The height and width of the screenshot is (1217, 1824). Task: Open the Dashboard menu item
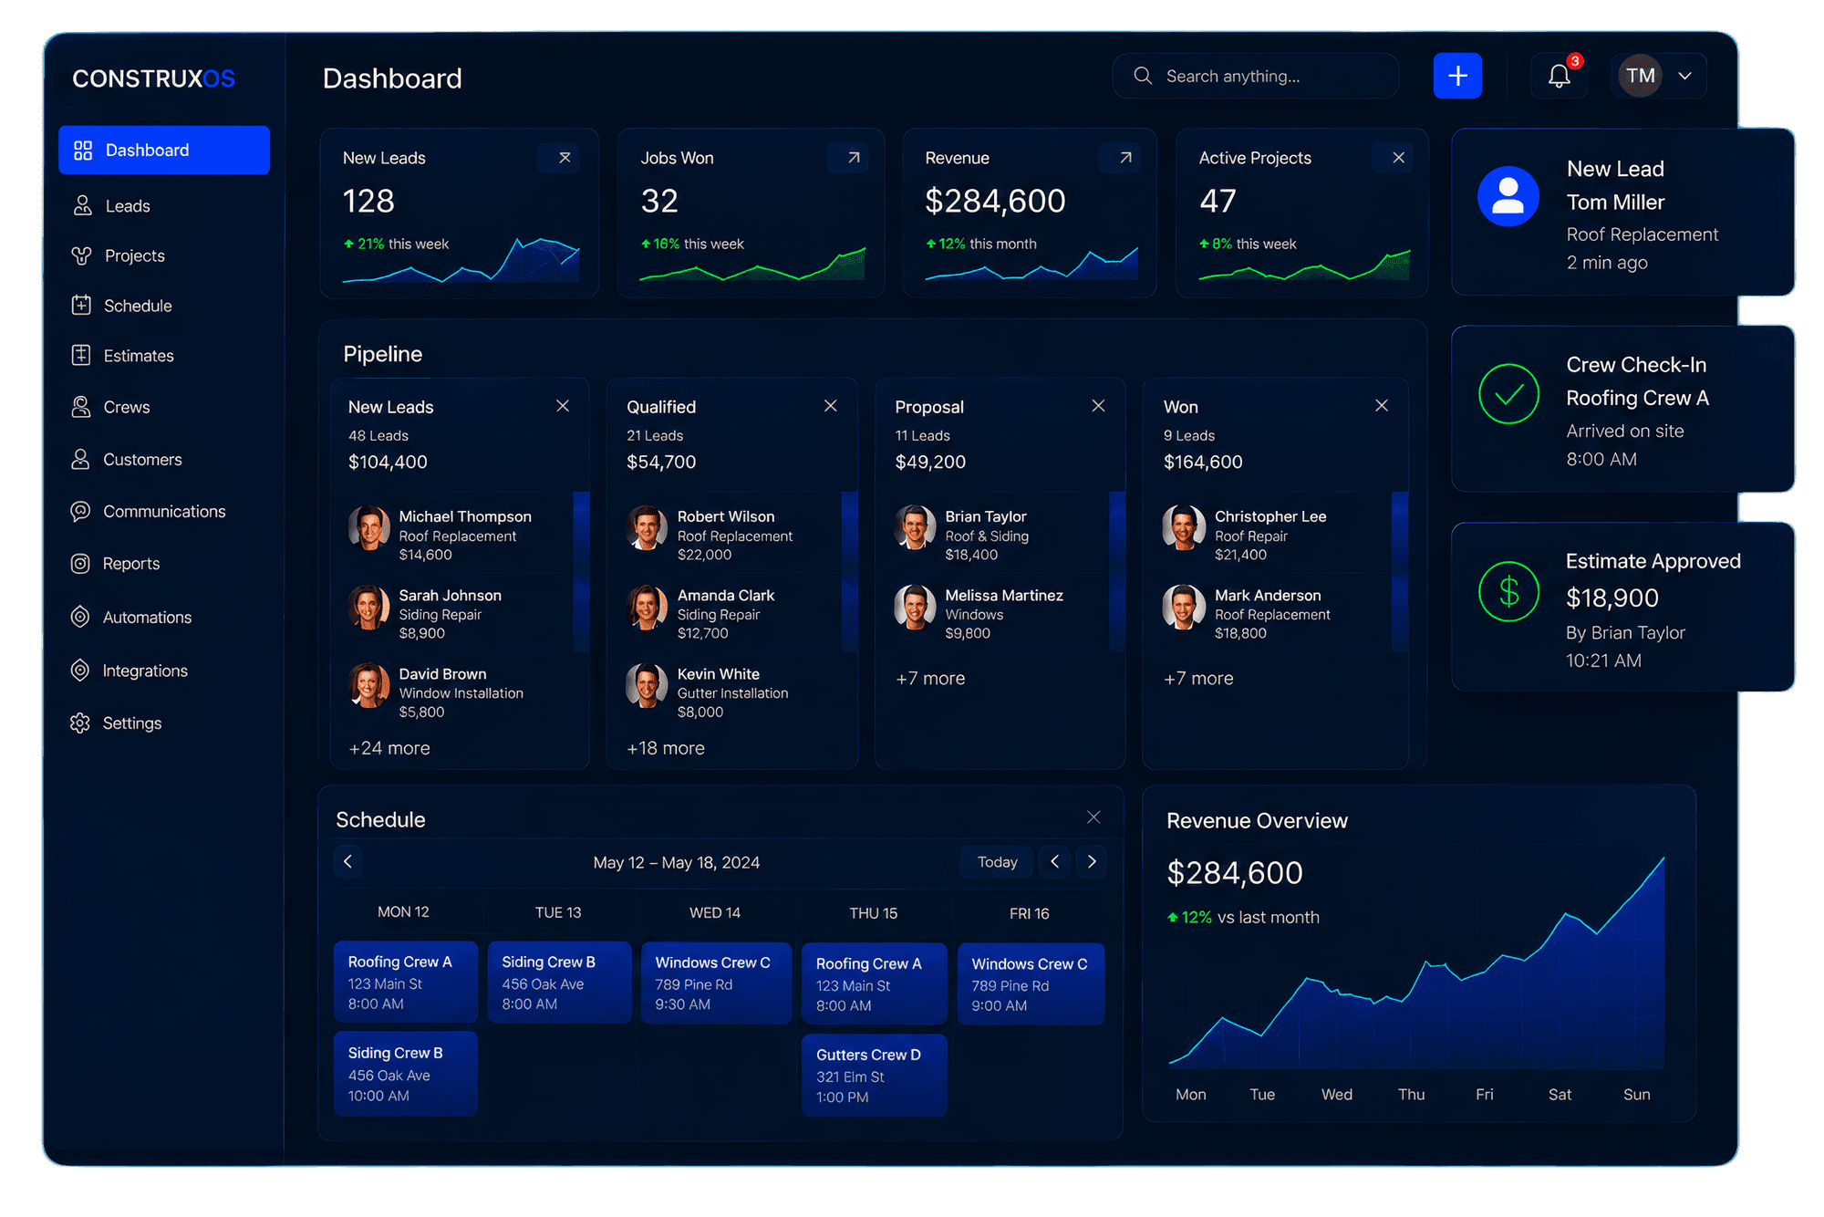(x=164, y=150)
